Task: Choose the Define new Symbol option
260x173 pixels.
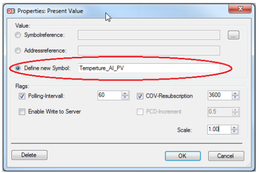Action: click(18, 68)
